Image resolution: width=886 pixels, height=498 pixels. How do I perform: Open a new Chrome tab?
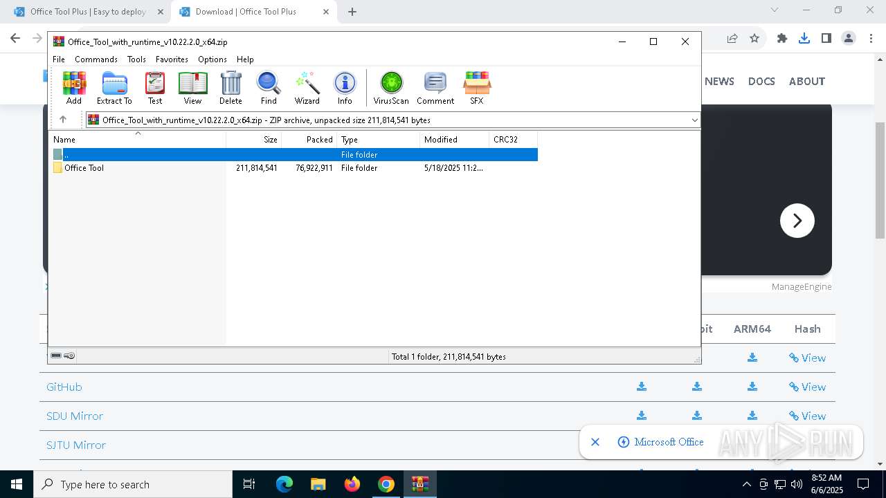(352, 12)
